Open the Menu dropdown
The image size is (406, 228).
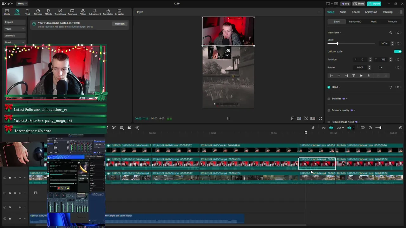click(x=22, y=4)
